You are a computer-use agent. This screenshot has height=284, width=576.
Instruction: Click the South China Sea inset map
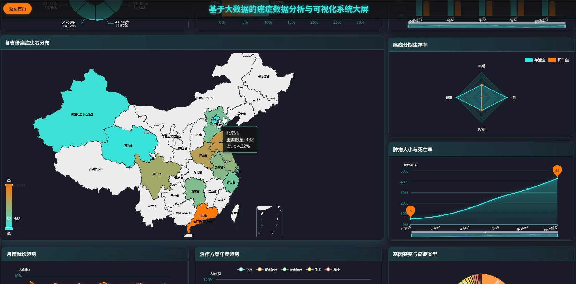click(269, 221)
